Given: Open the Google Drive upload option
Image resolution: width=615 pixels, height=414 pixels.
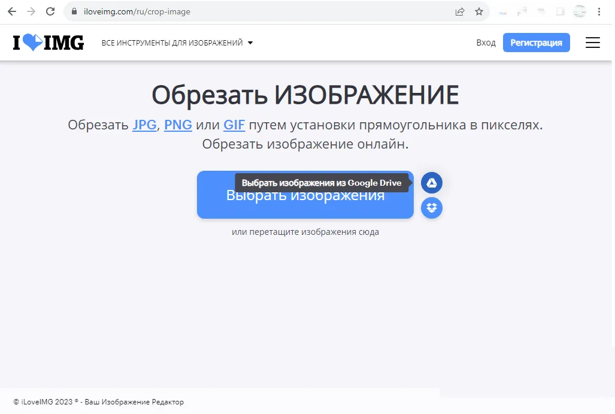Looking at the screenshot, I should tap(432, 183).
